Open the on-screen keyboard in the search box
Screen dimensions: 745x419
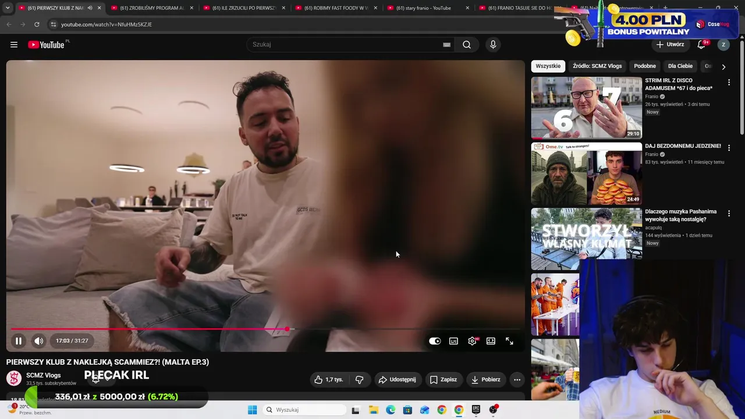click(446, 45)
